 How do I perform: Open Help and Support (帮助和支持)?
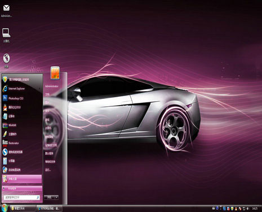click(50, 162)
